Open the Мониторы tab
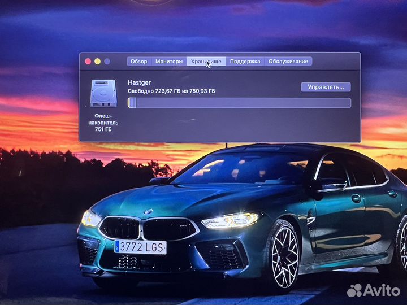The width and height of the screenshot is (407, 305). pyautogui.click(x=169, y=62)
